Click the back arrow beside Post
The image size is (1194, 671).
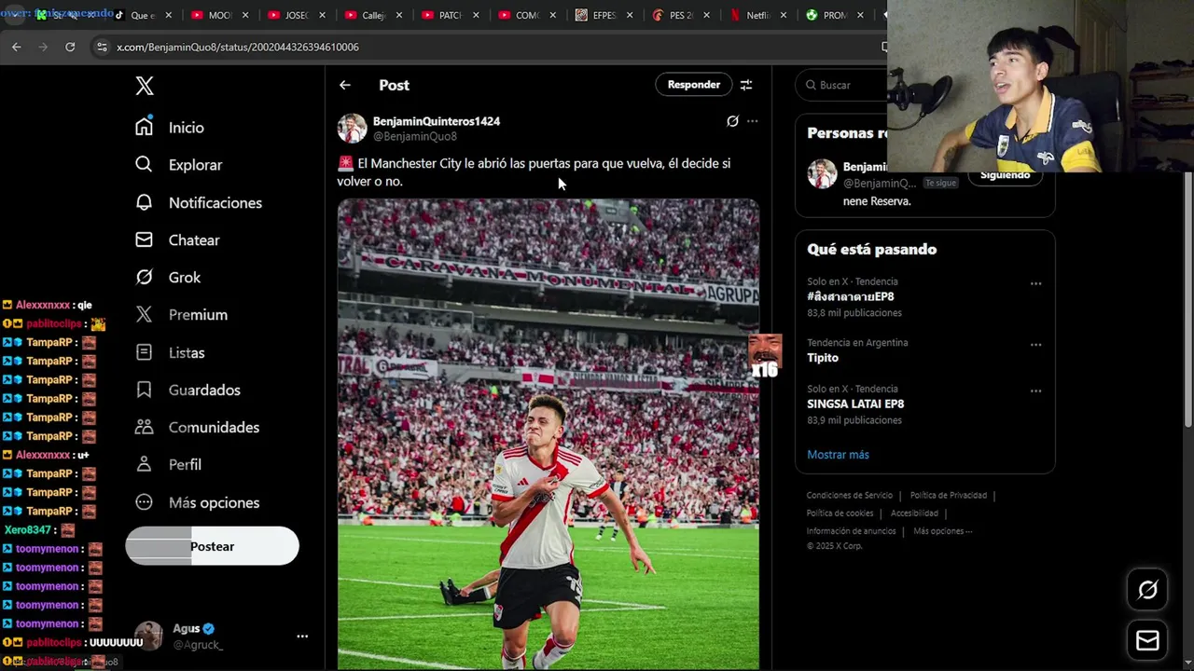345,85
